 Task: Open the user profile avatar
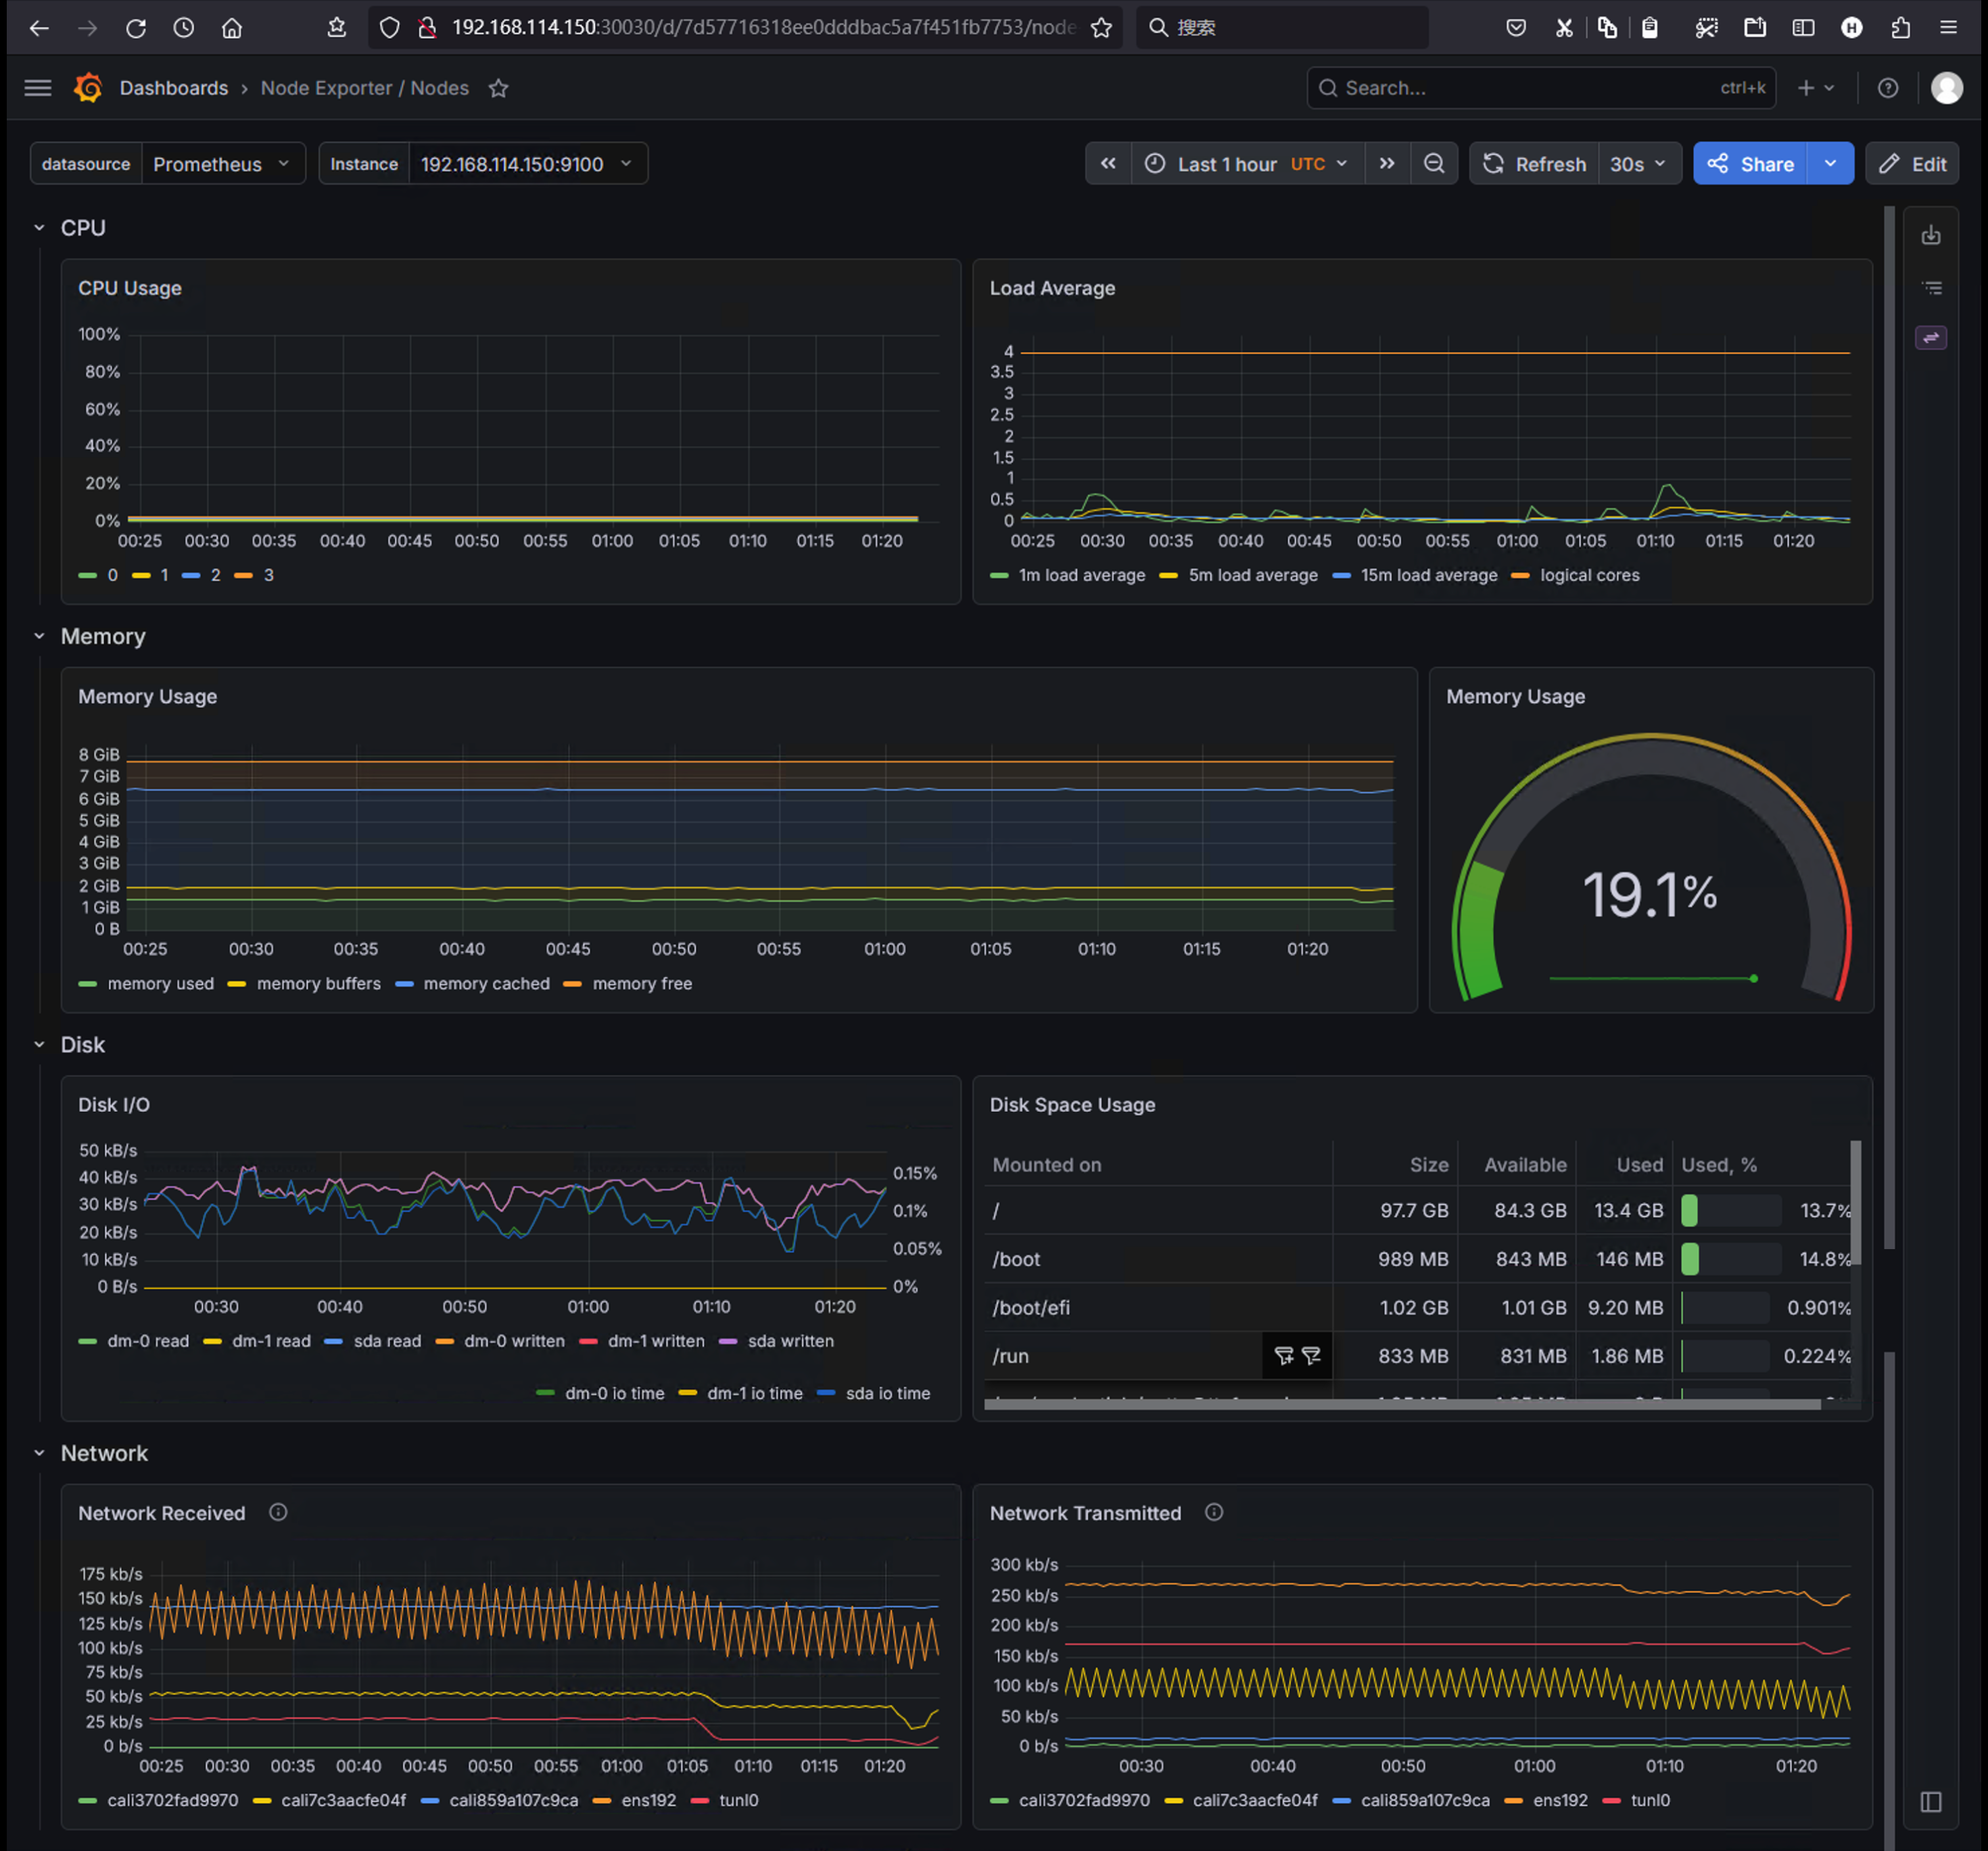1946,88
